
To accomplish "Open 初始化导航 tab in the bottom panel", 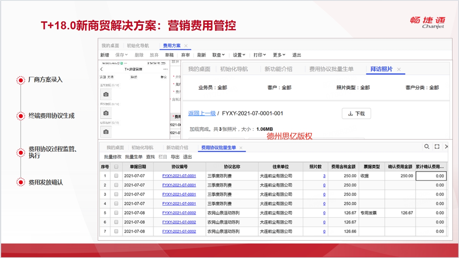I will pos(142,148).
